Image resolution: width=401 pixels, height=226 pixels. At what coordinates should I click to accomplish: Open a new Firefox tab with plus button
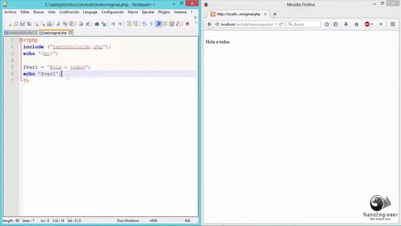pos(274,14)
